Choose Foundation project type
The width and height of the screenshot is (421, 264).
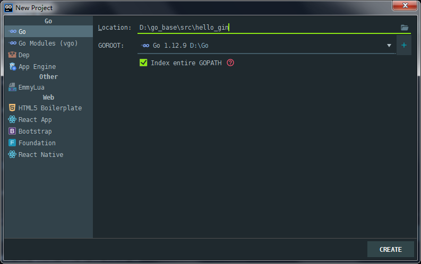pyautogui.click(x=48, y=143)
